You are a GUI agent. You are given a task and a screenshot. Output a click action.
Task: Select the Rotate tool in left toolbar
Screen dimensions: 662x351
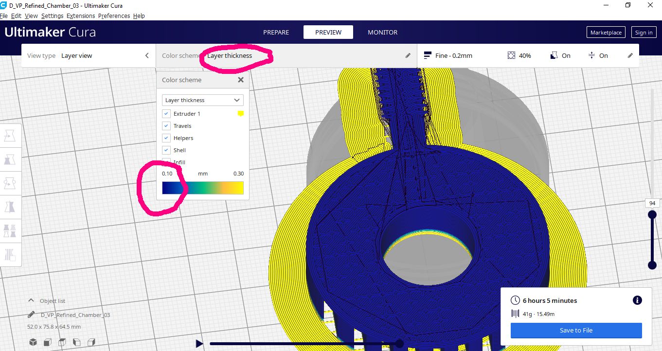coord(9,183)
